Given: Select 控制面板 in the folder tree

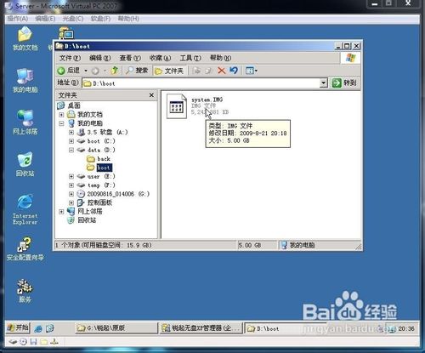Looking at the screenshot, I should click(99, 202).
